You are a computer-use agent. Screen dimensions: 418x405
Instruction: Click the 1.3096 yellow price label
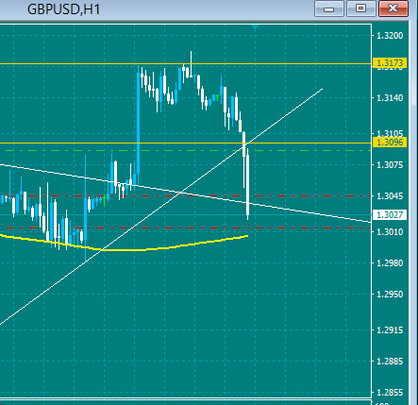tap(390, 143)
